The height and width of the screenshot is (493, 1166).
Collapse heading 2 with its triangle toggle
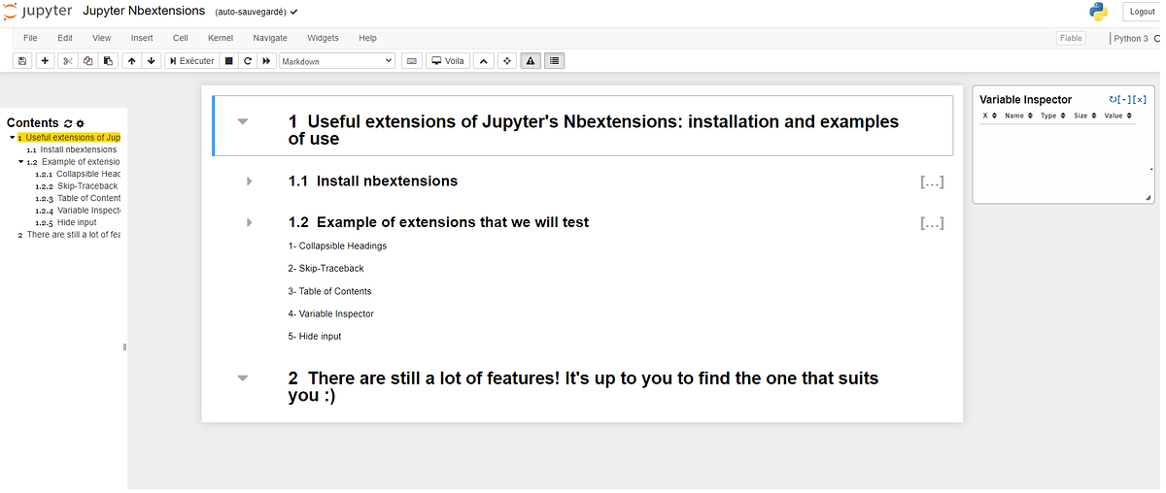point(243,378)
